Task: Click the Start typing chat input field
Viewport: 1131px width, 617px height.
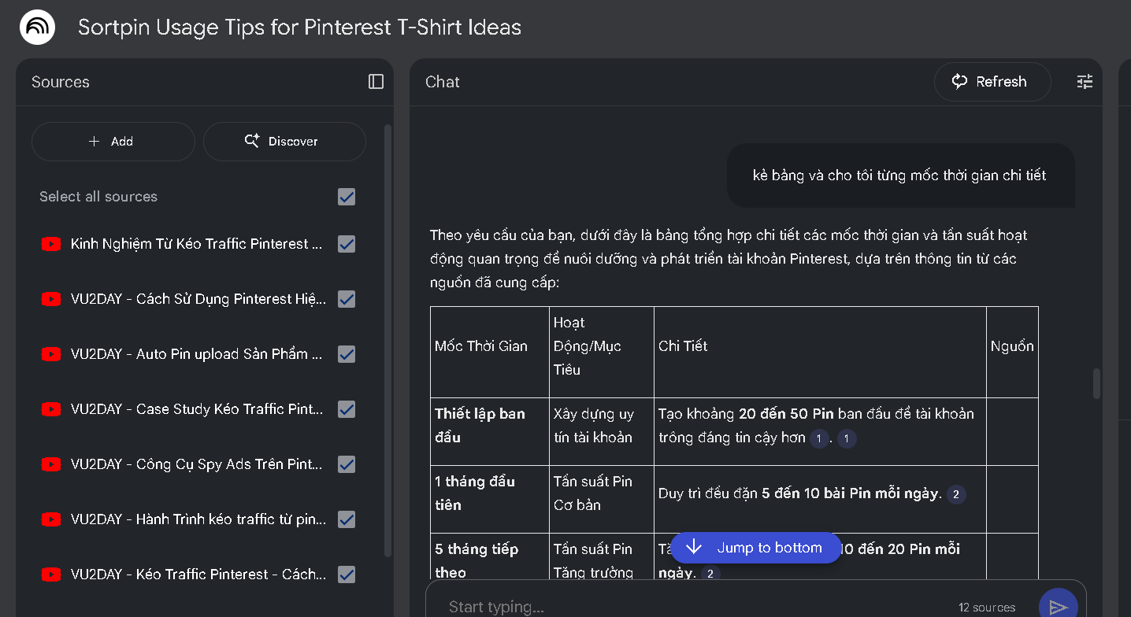Action: (x=693, y=607)
